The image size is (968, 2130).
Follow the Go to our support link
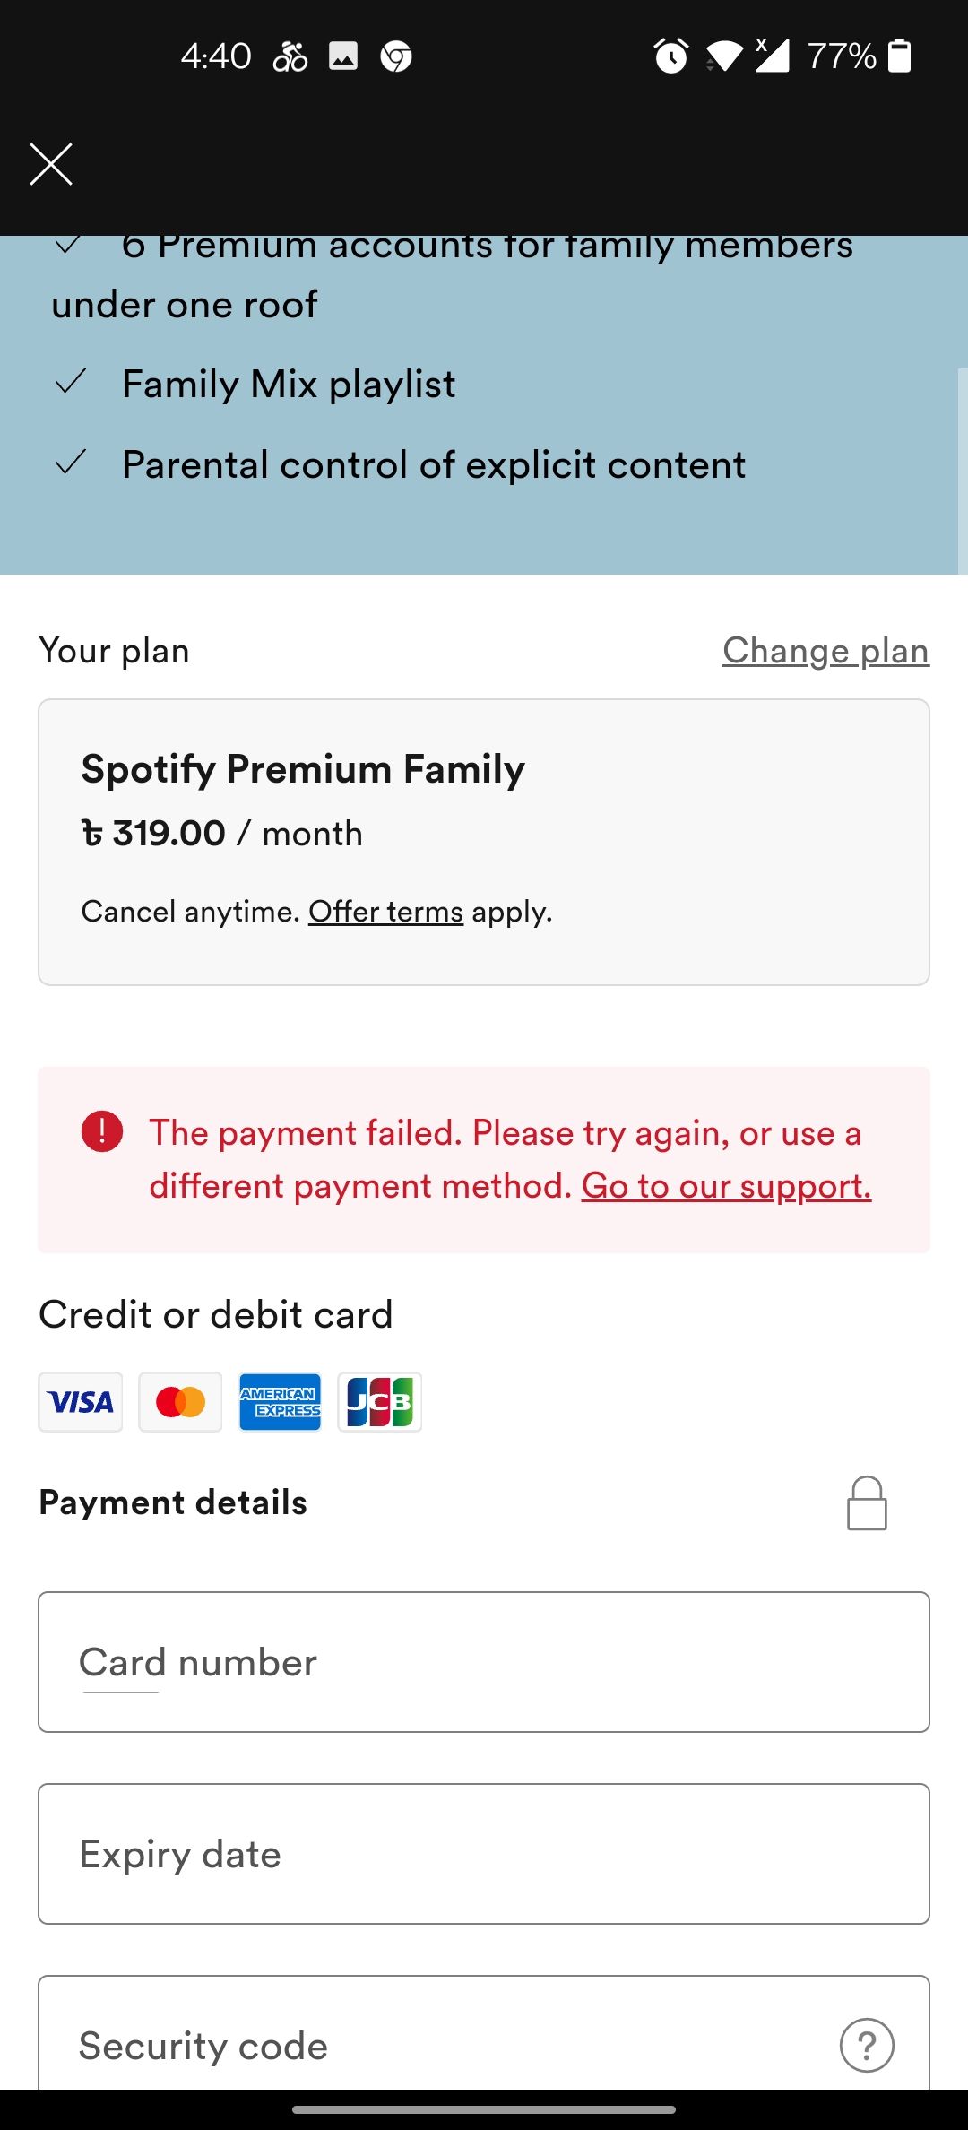click(x=726, y=1186)
